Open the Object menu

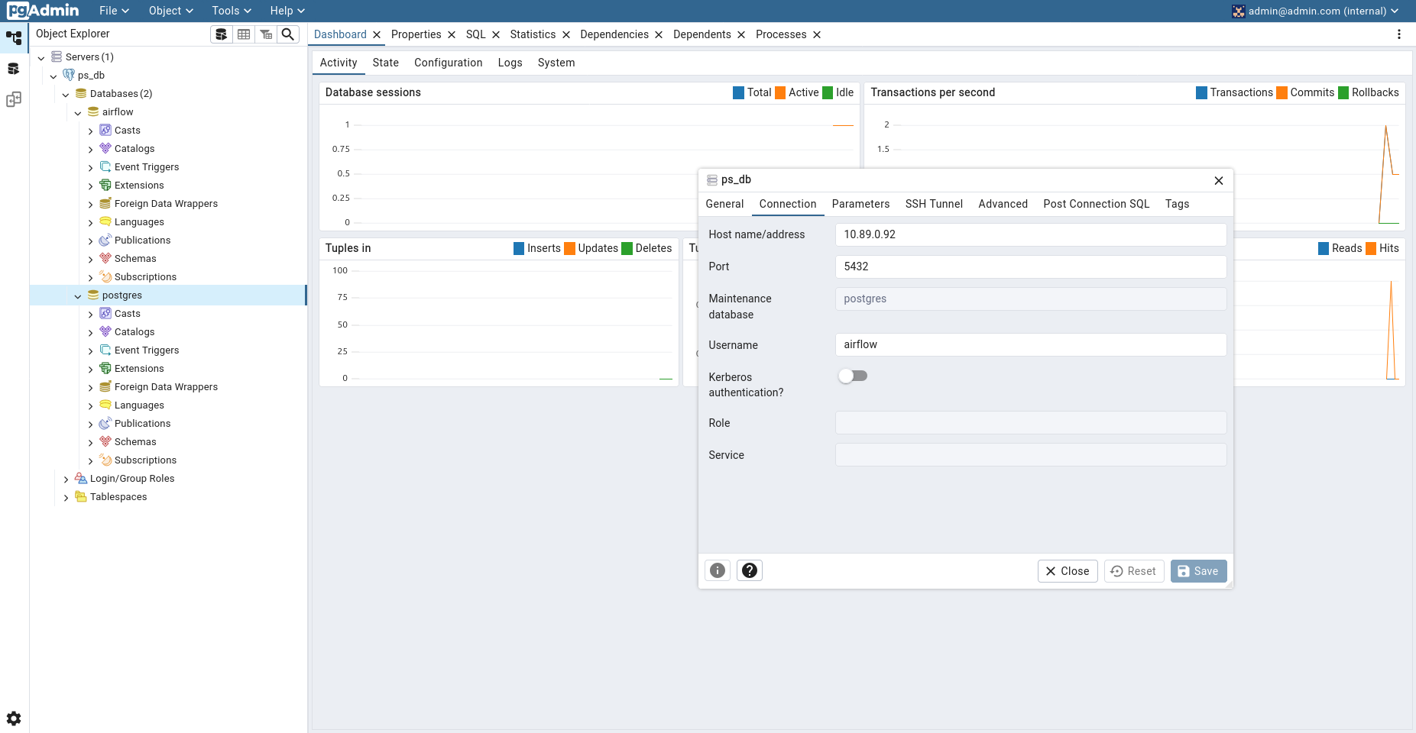[x=170, y=11]
